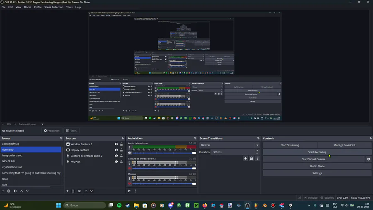Open the Docks menu
Image resolution: width=373 pixels, height=210 pixels.
(27, 7)
